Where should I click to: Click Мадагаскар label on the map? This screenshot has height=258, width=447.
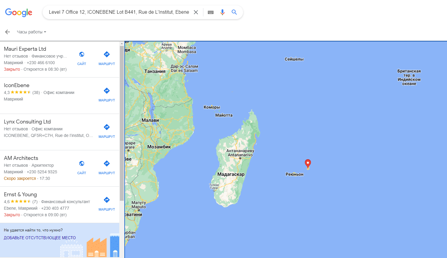[x=231, y=174]
